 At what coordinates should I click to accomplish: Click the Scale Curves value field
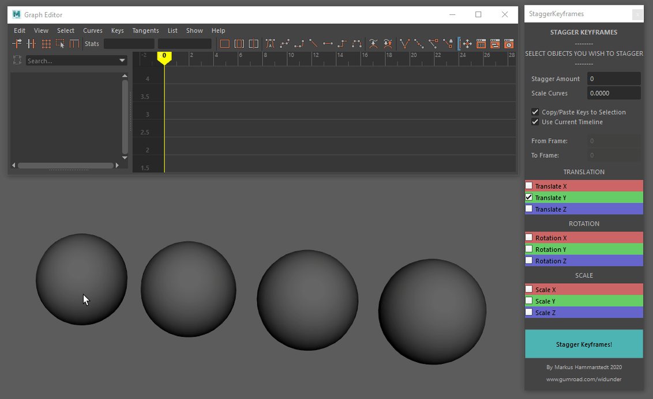[614, 93]
